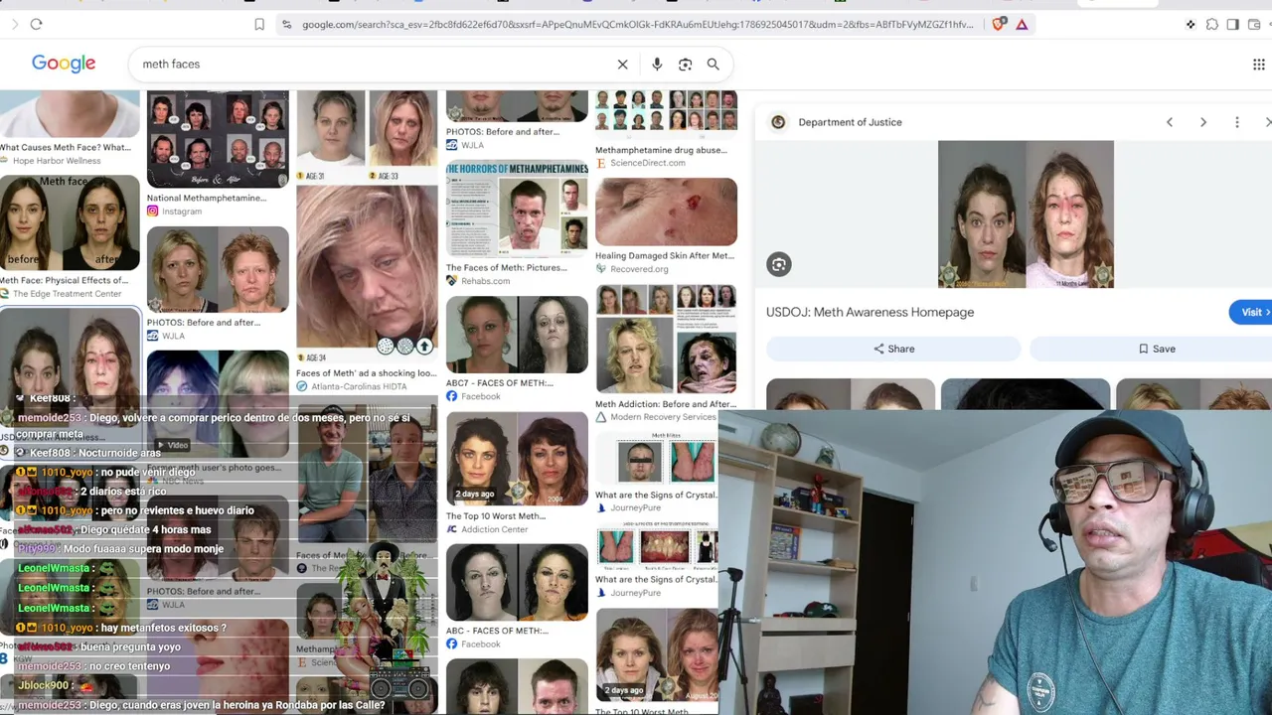Submit search with the magnifier icon
1272x715 pixels.
713,65
